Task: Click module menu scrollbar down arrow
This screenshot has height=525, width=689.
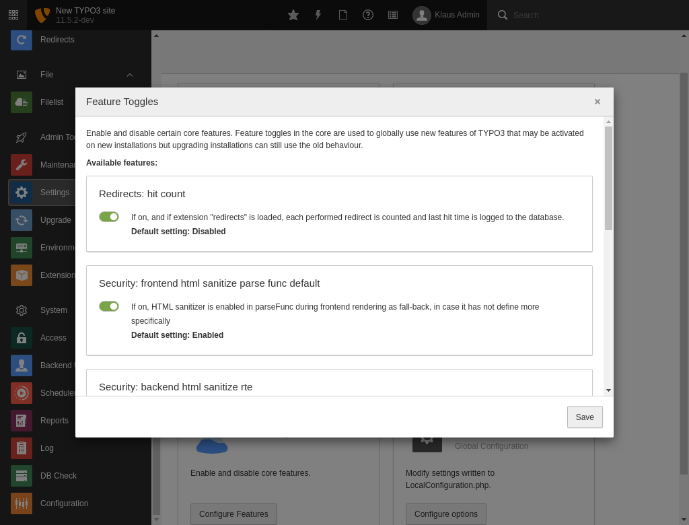Action: click(156, 520)
